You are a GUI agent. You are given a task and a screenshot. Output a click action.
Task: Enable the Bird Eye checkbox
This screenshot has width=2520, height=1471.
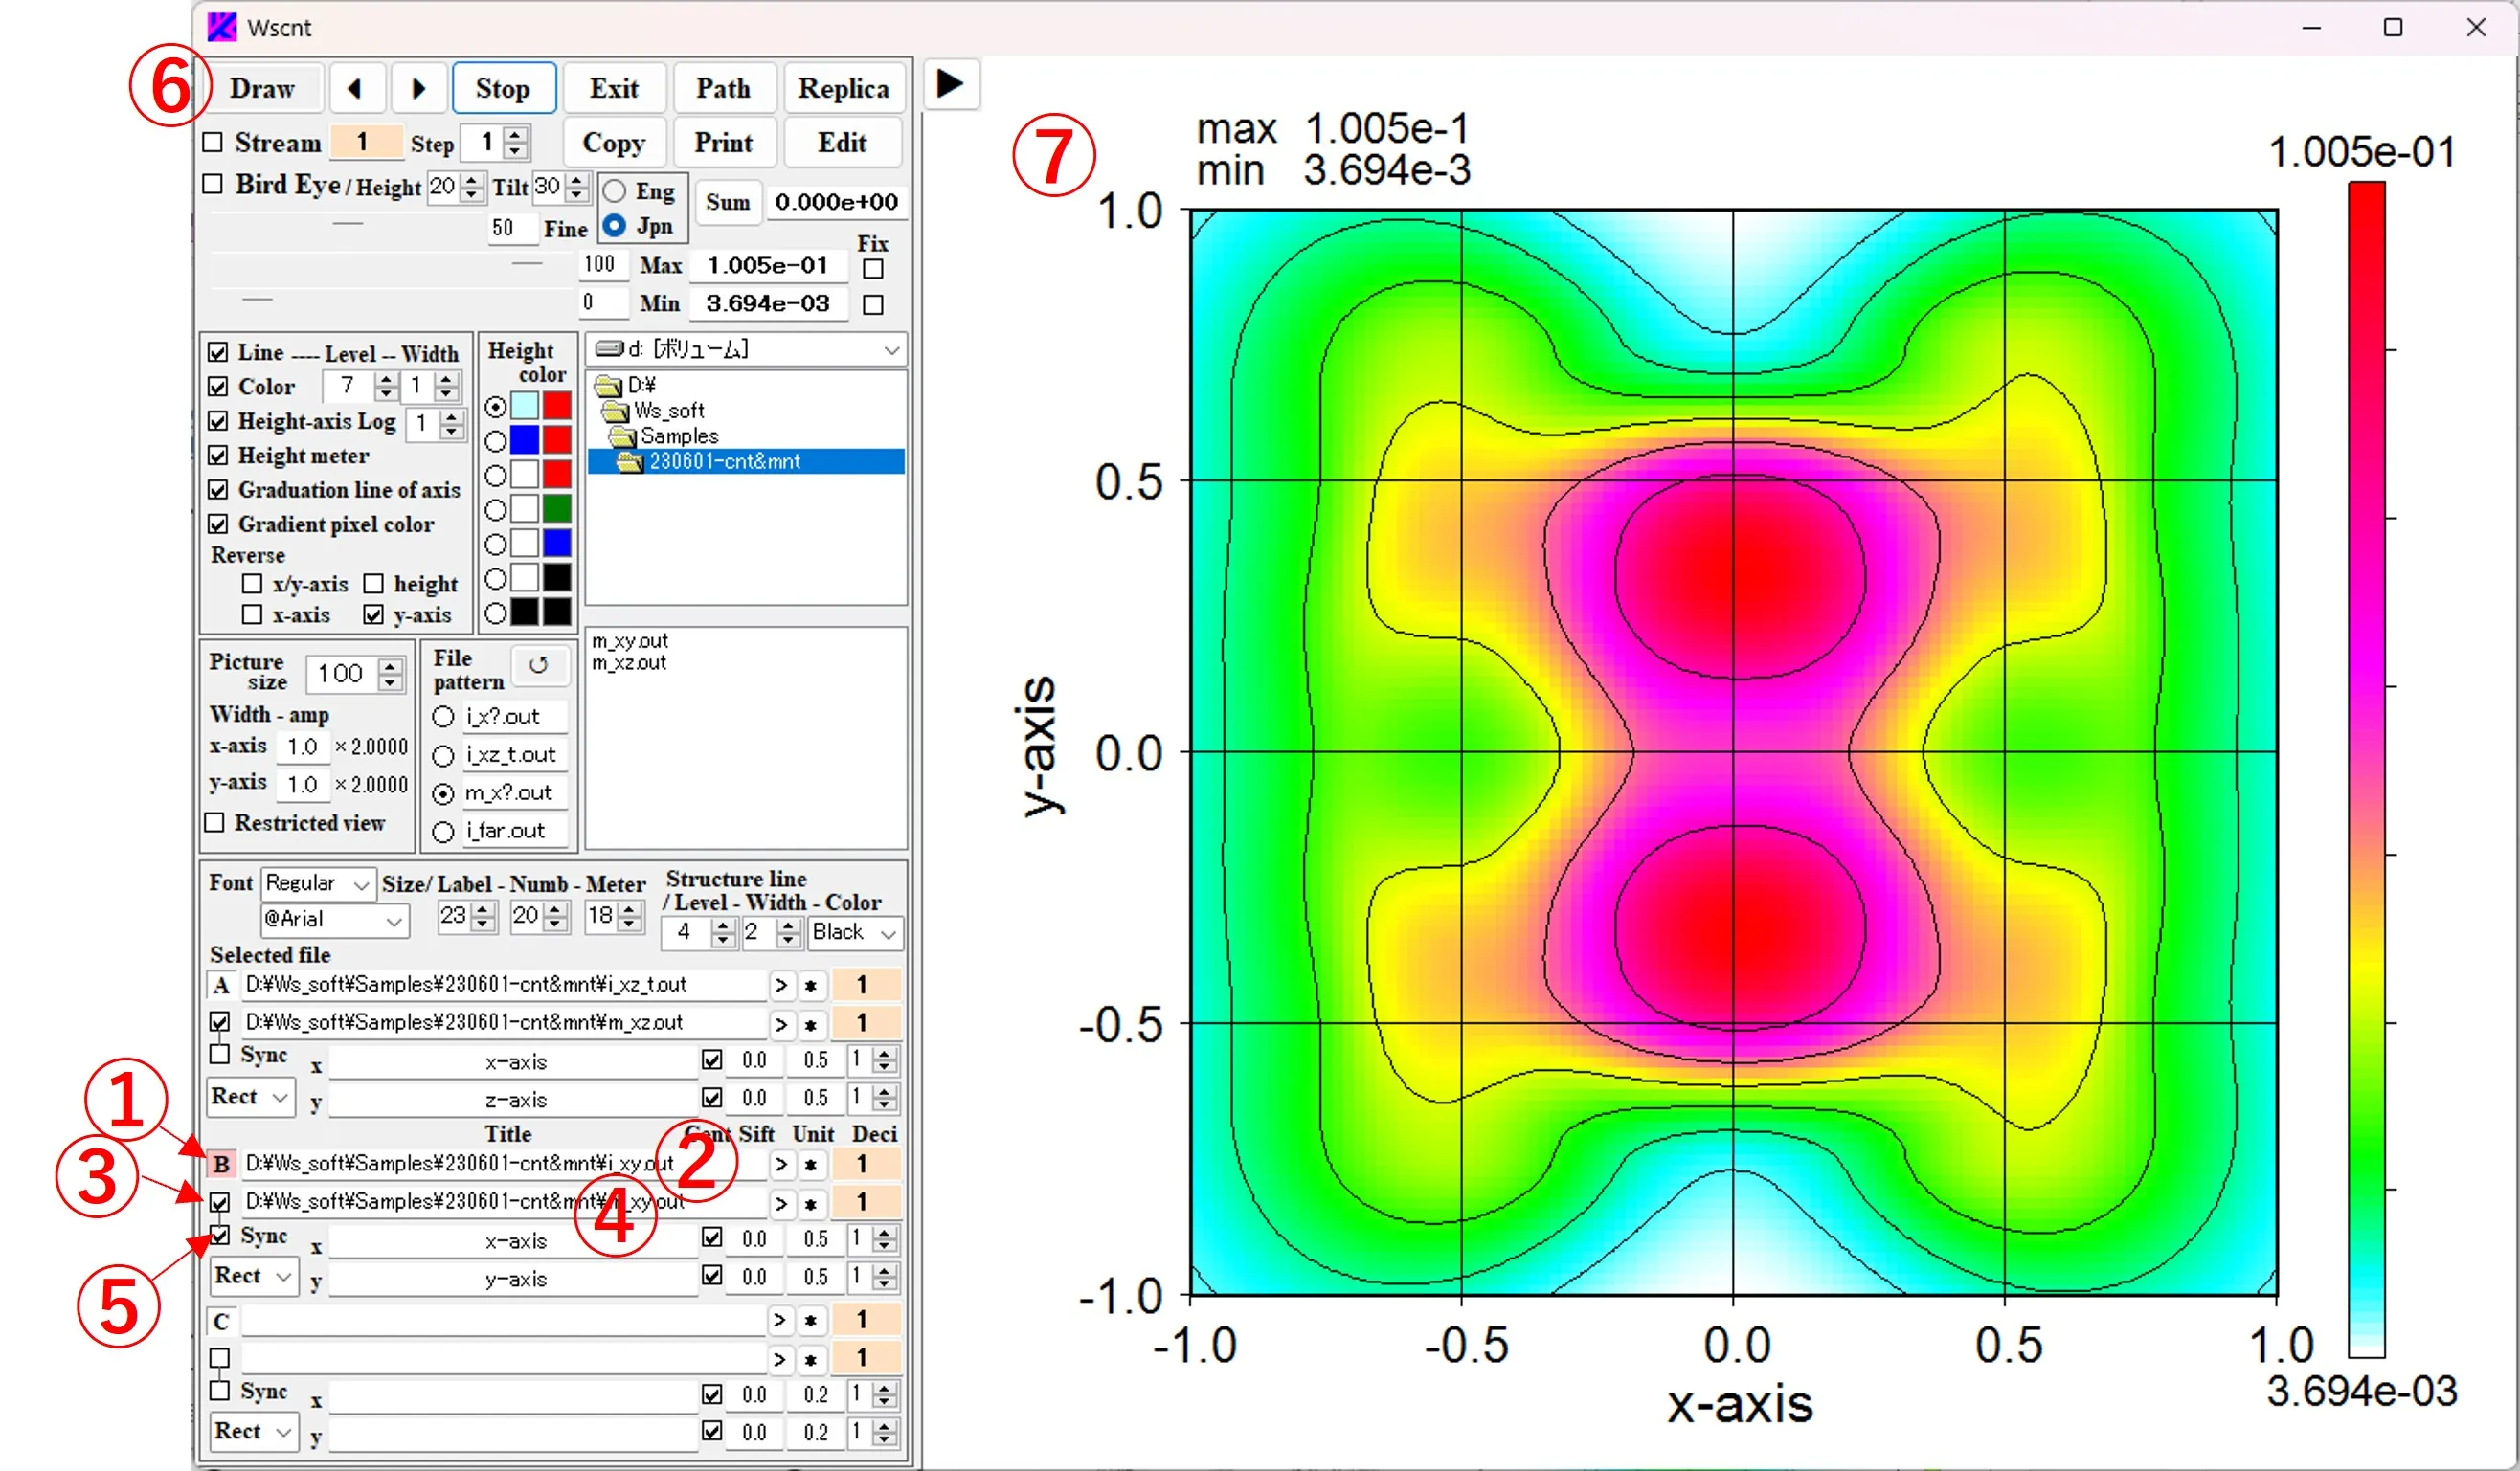click(x=213, y=184)
